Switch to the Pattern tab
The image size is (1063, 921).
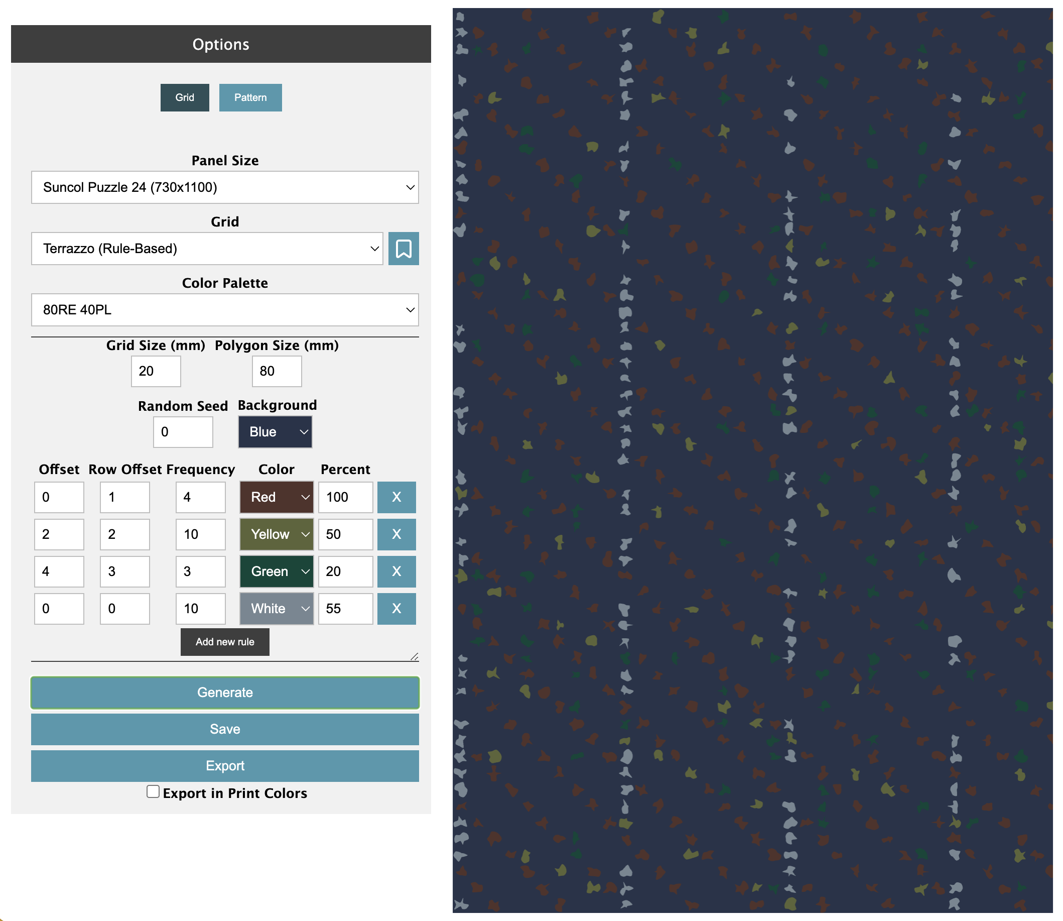(x=250, y=97)
